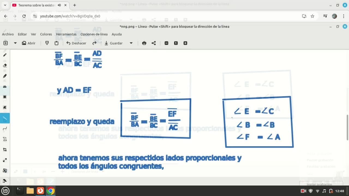Go back in Chrome
Viewport: 349px width, 196px height.
pyautogui.click(x=6, y=16)
